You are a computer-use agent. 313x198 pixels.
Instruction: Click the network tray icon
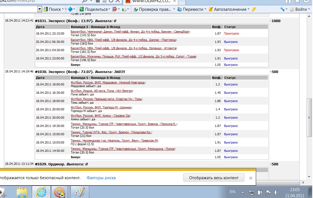[251, 192]
